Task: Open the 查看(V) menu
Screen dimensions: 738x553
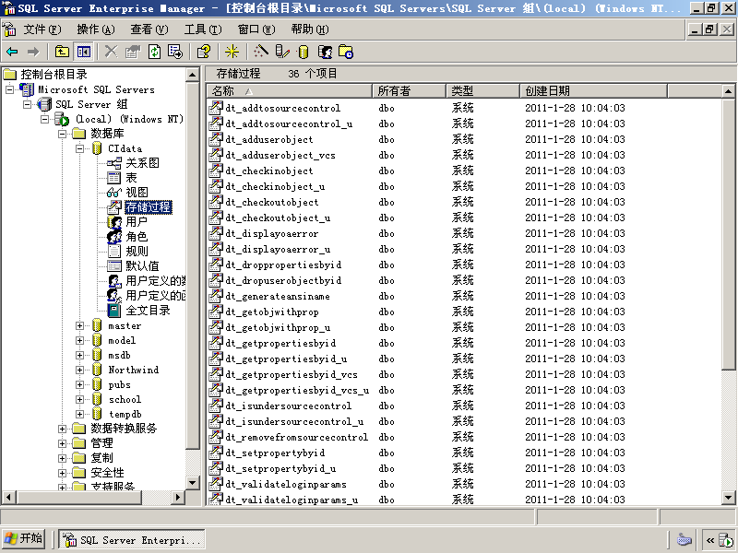Action: pos(149,29)
